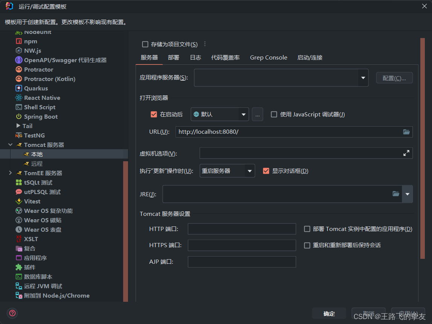Click the 插件 puzzle piece icon
432x324 pixels.
point(19,267)
